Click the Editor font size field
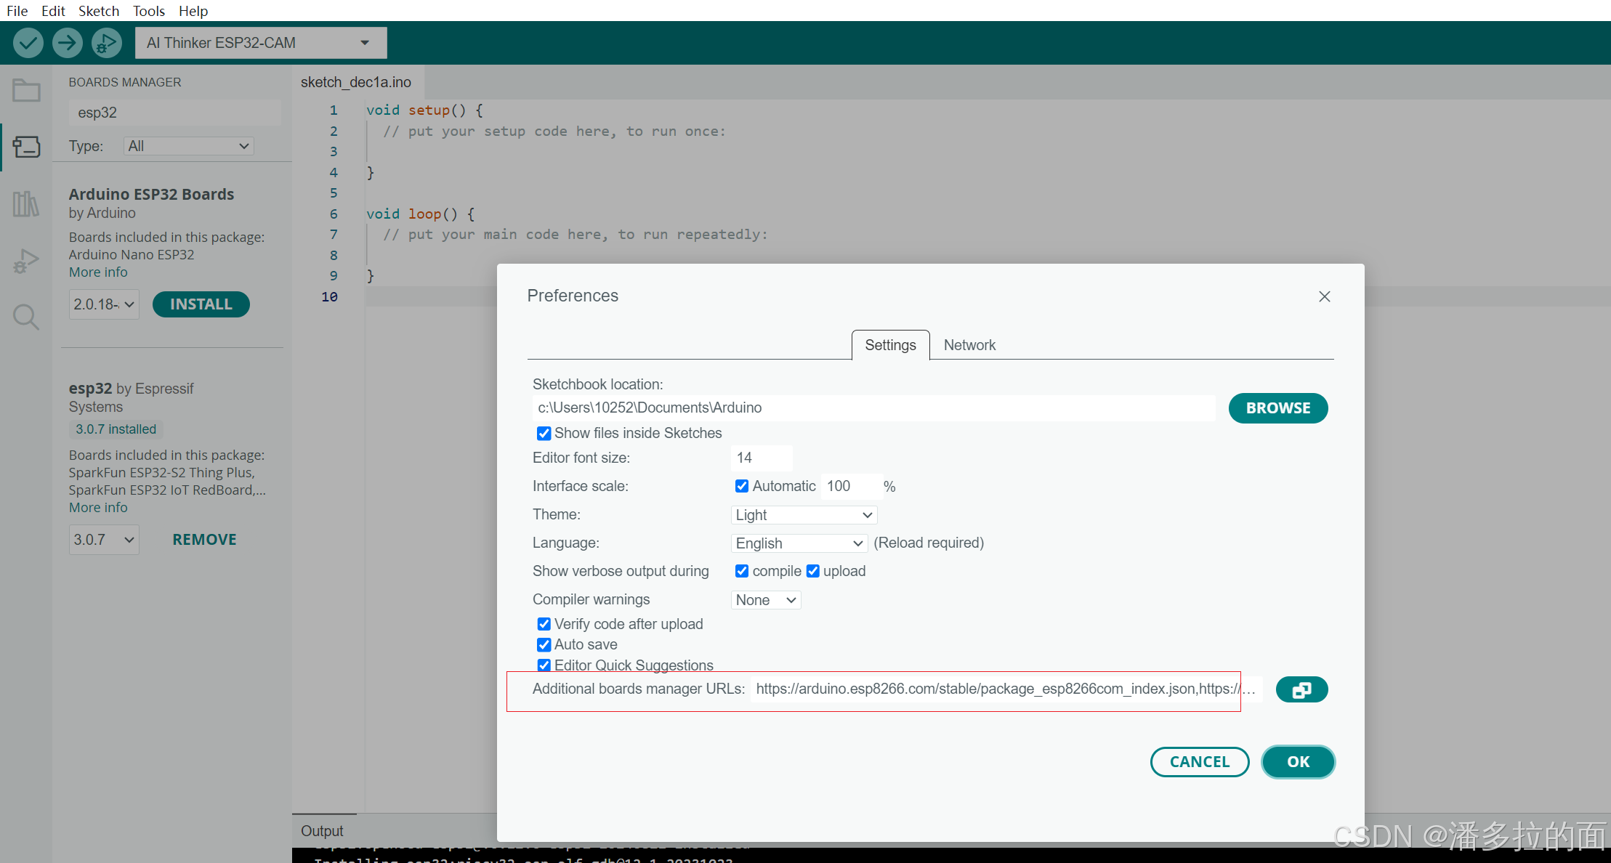The width and height of the screenshot is (1611, 863). (760, 458)
